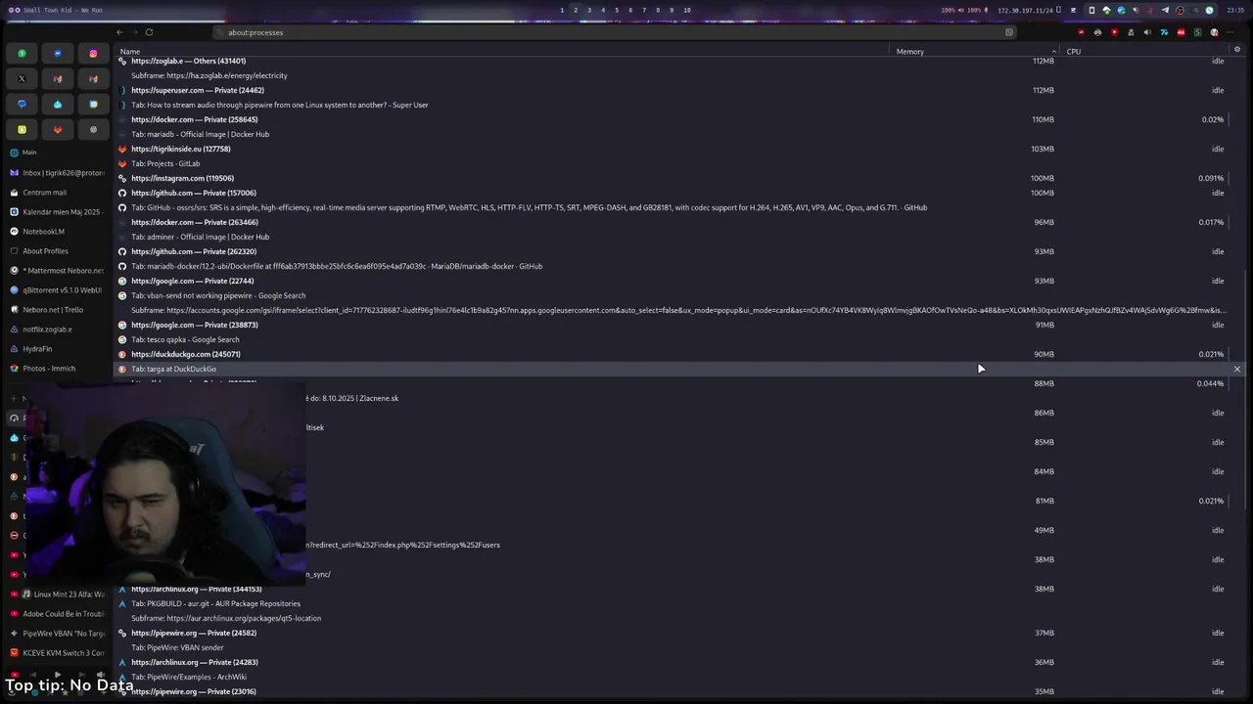Screen dimensions: 1253x704
Task: Select the 'Tab: adminer - Official Image' row
Action: [x=678, y=237]
